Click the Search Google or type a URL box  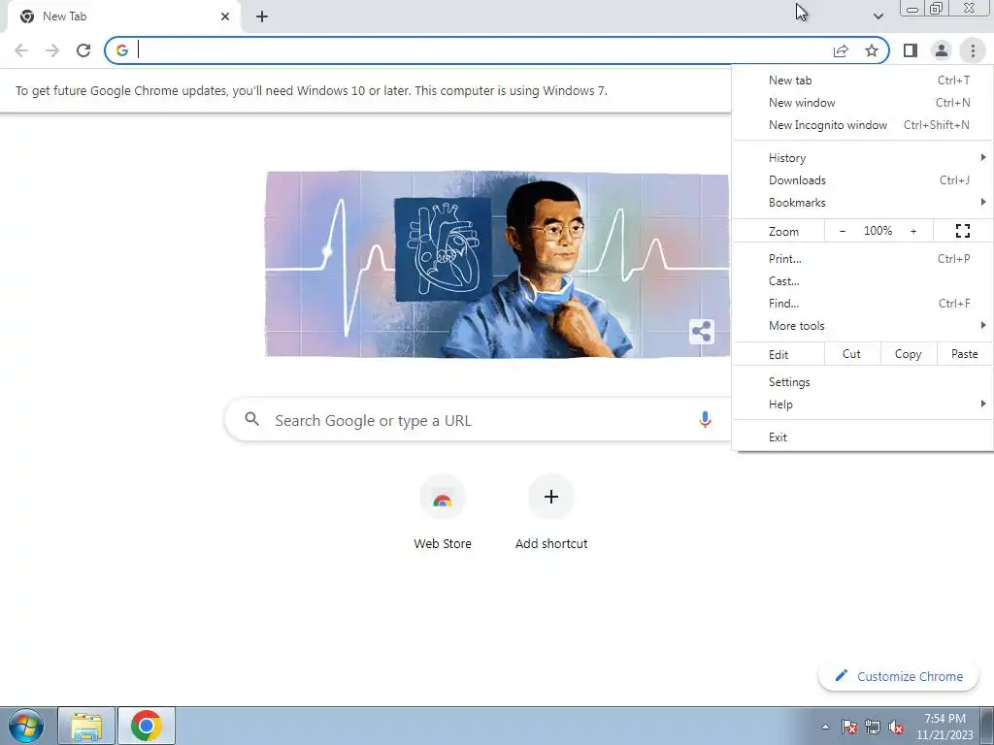click(477, 419)
